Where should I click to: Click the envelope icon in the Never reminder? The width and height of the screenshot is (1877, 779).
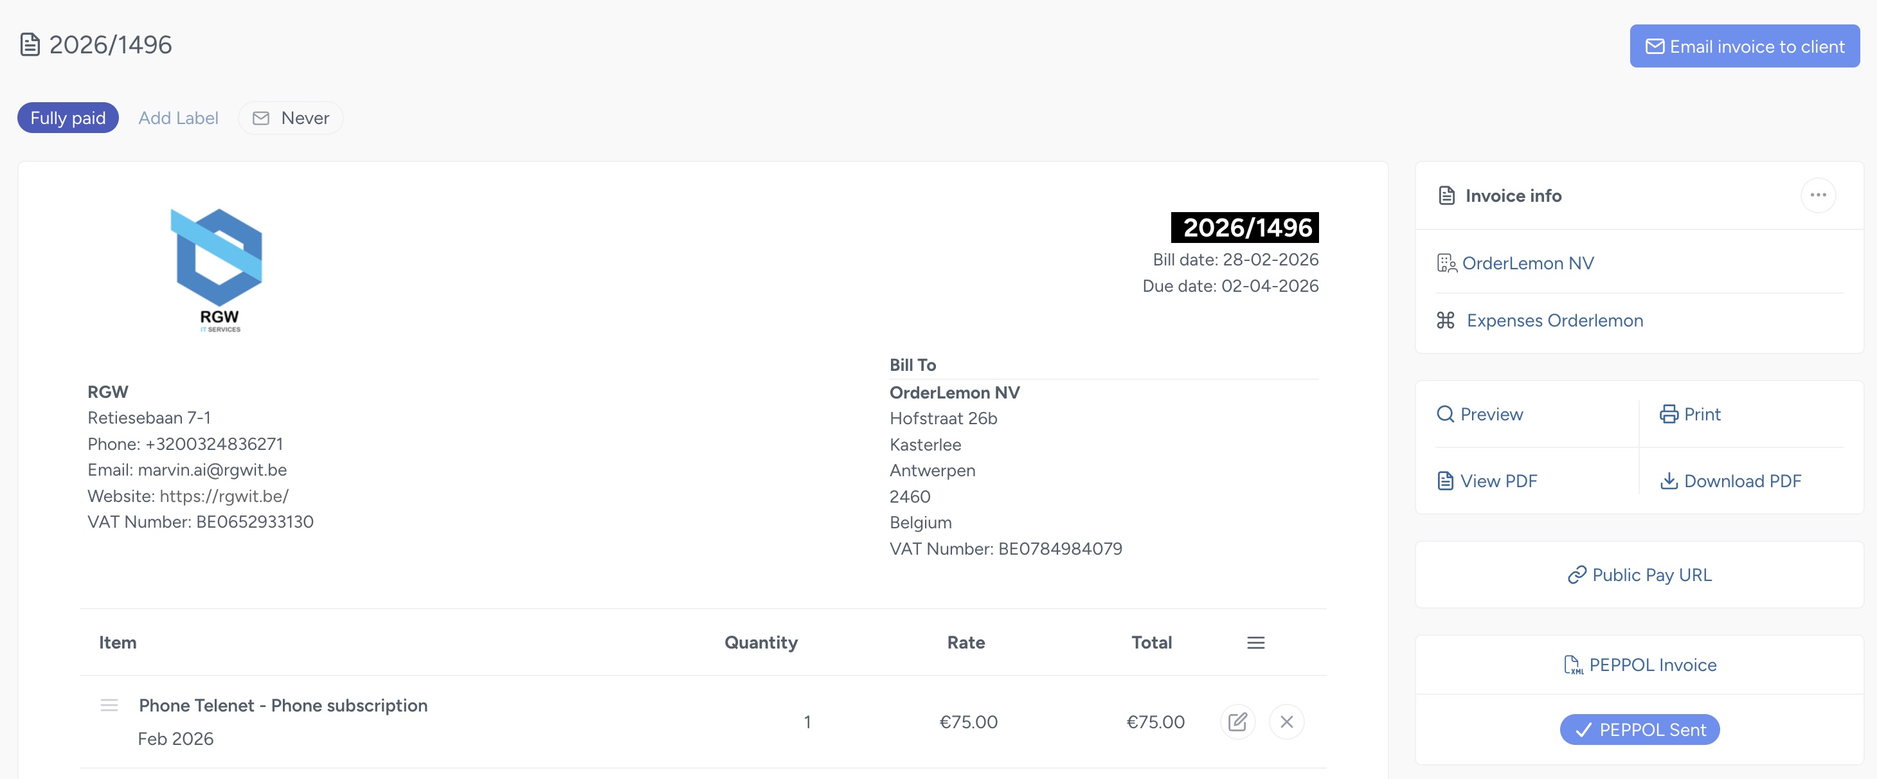click(261, 118)
